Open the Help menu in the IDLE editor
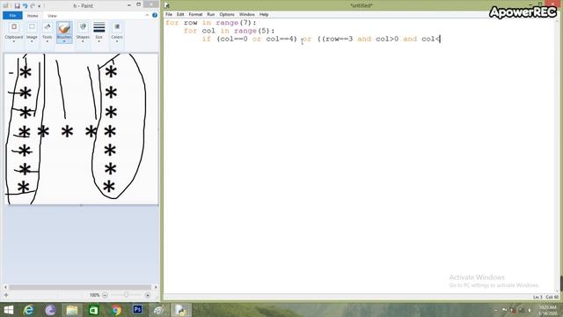 (264, 14)
